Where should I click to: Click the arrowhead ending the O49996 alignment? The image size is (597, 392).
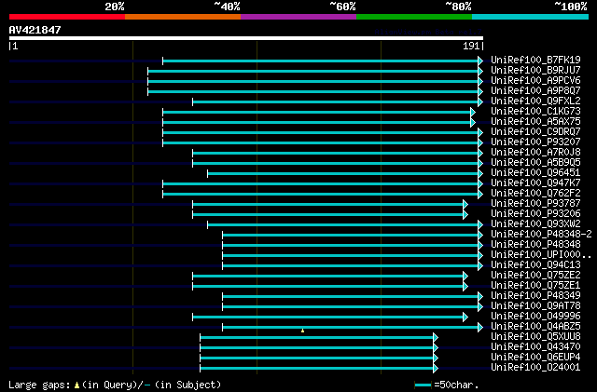click(465, 318)
